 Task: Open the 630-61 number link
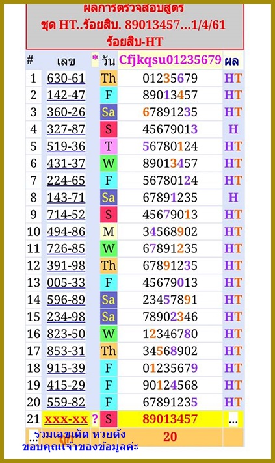click(66, 78)
